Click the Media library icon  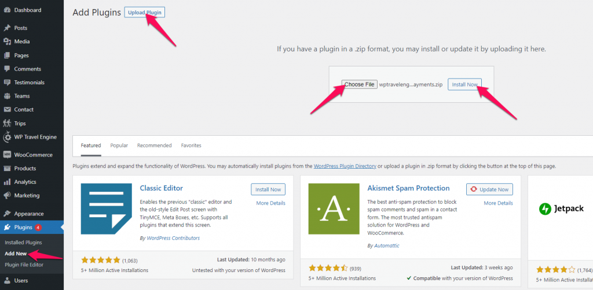click(7, 42)
